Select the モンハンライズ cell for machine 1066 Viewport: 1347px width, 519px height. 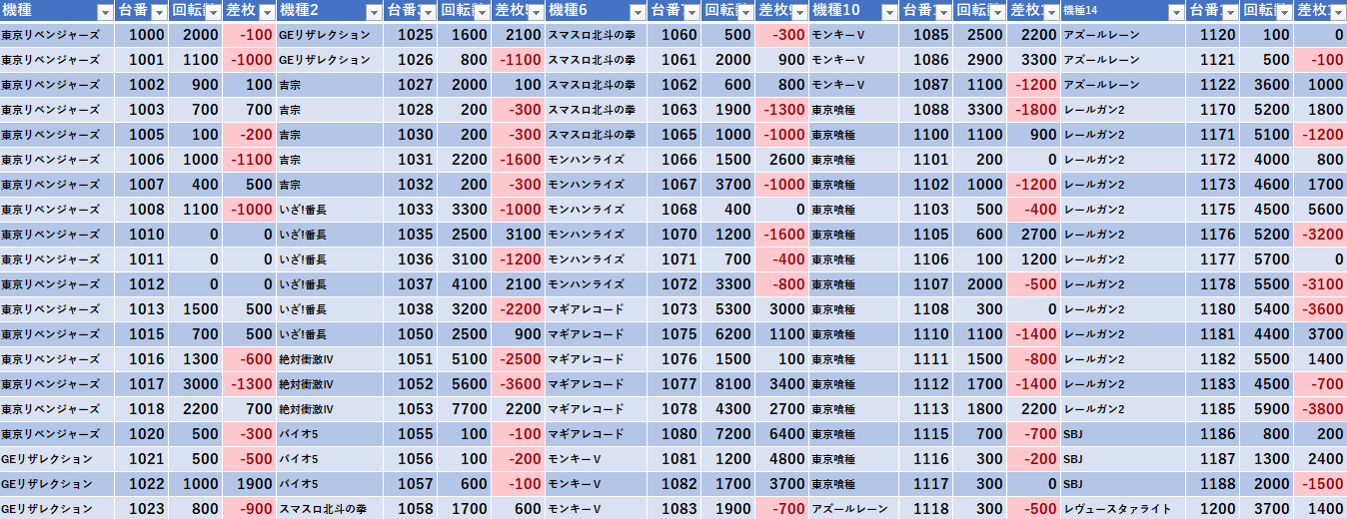pyautogui.click(x=597, y=160)
